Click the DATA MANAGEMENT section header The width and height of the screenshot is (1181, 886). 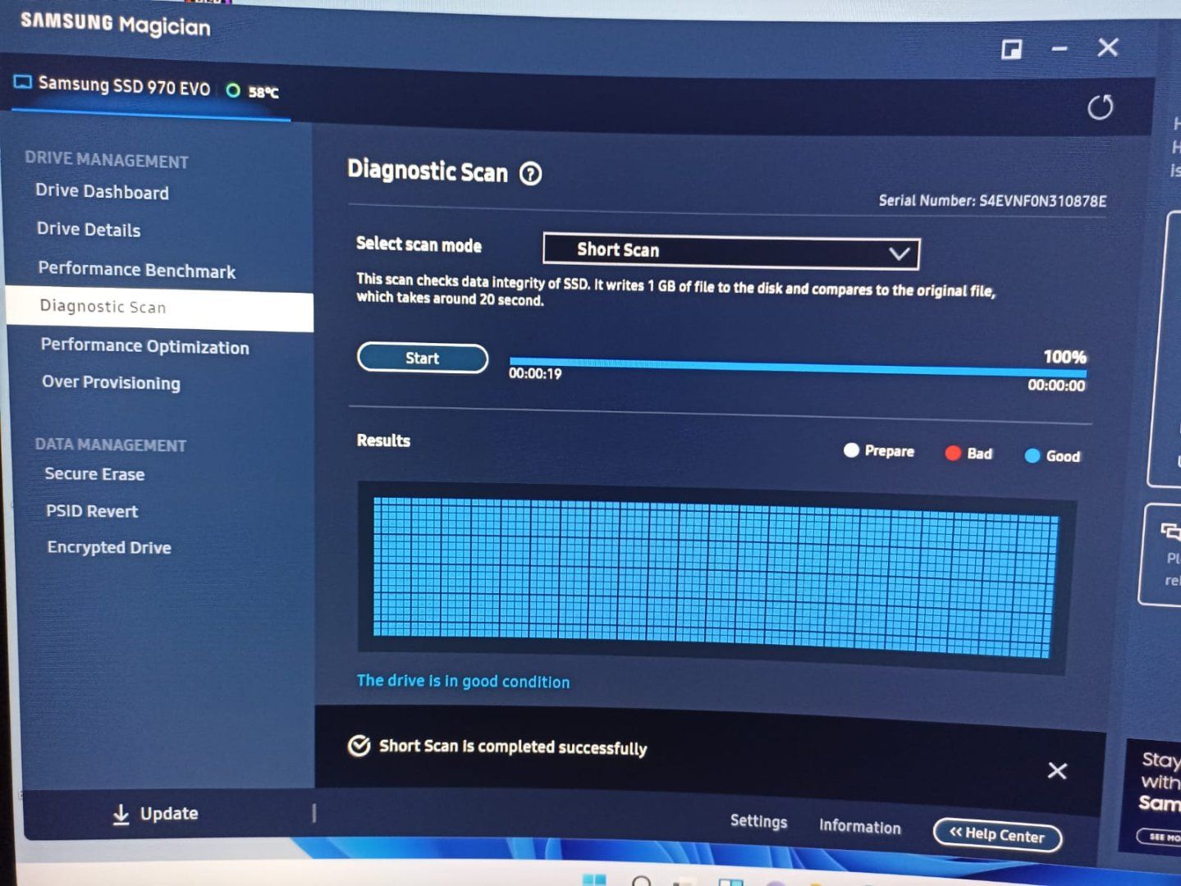click(111, 445)
